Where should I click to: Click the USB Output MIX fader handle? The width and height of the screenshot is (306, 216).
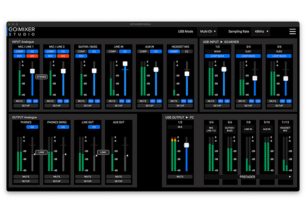tap(187, 145)
